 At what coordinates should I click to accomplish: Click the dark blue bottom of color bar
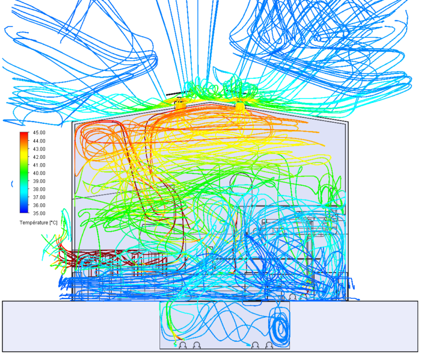tap(24, 210)
